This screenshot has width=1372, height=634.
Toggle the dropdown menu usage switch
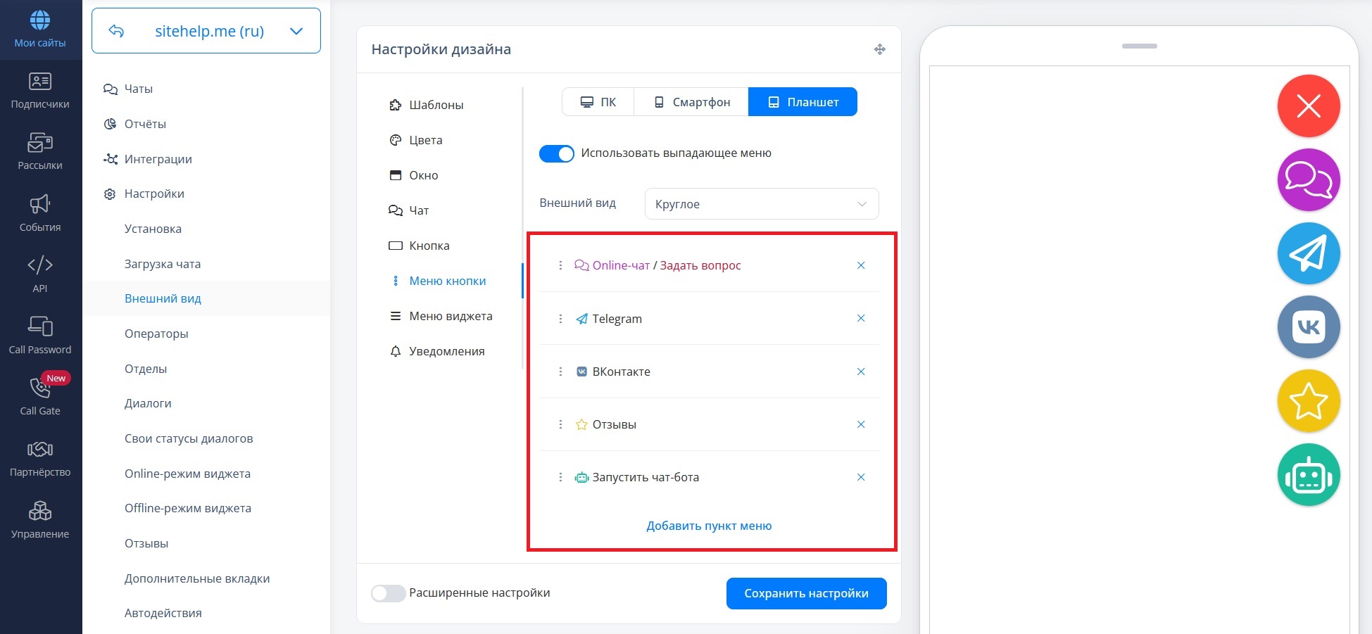point(556,153)
